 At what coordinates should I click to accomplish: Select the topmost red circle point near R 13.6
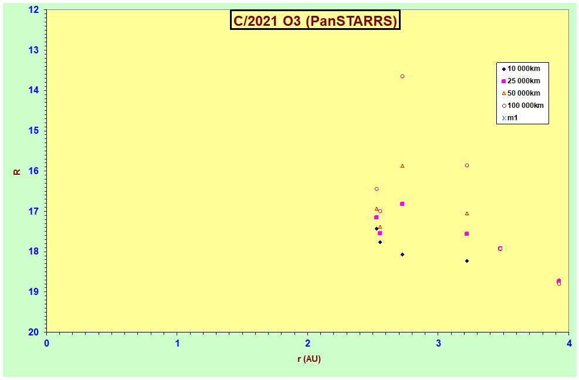coord(402,76)
